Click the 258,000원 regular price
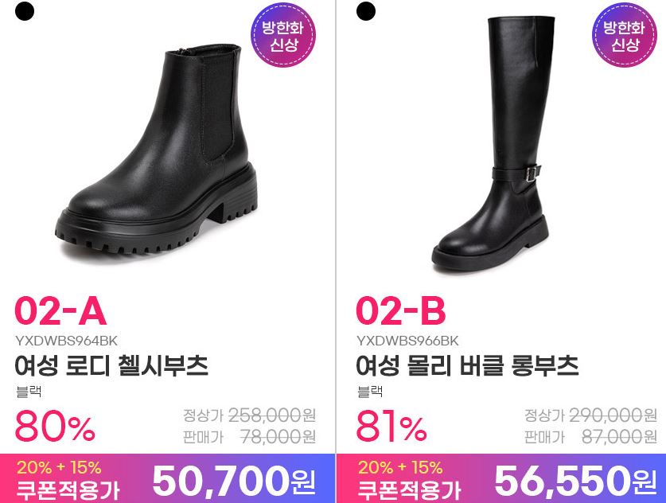 point(272,415)
